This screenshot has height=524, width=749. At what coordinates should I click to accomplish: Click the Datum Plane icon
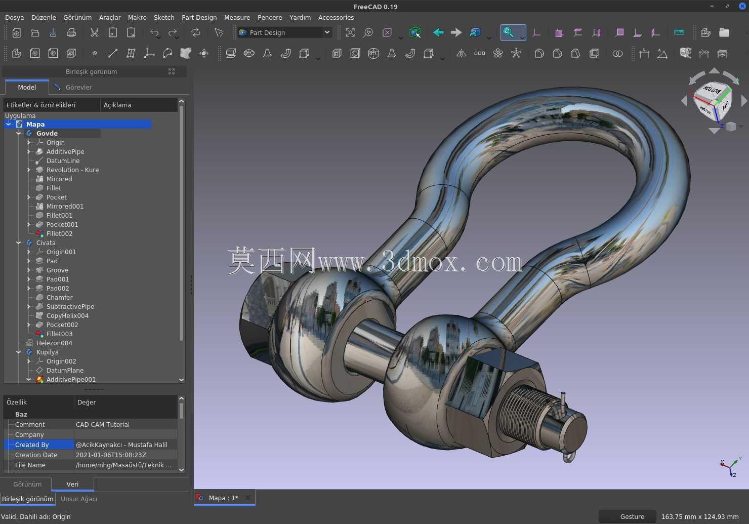pyautogui.click(x=131, y=53)
